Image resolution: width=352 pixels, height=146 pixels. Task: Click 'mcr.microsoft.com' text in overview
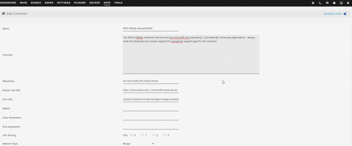[x=180, y=37]
